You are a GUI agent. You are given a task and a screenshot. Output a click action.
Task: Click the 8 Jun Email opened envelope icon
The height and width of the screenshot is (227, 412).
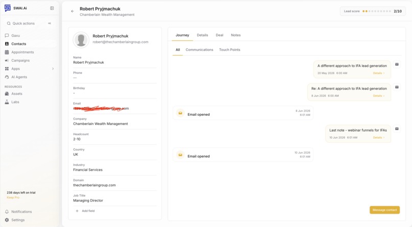(180, 113)
